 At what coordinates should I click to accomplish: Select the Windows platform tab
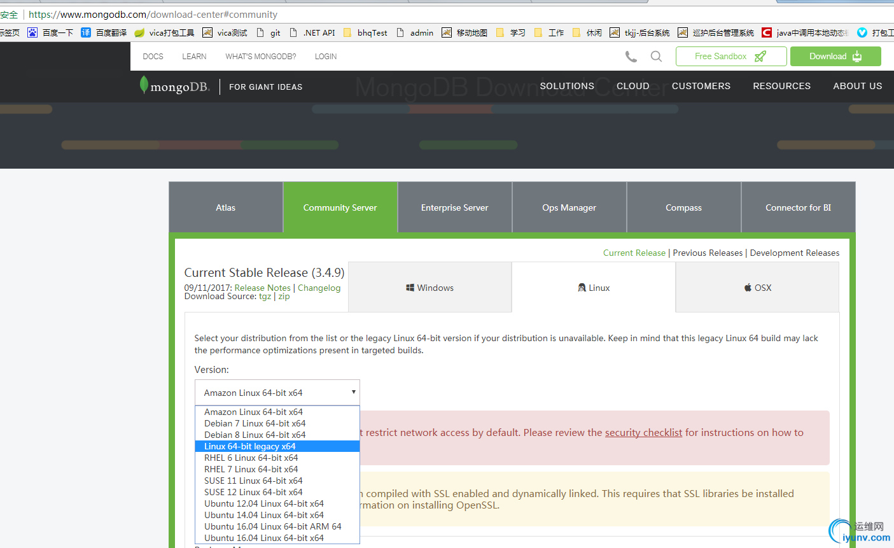coord(430,288)
